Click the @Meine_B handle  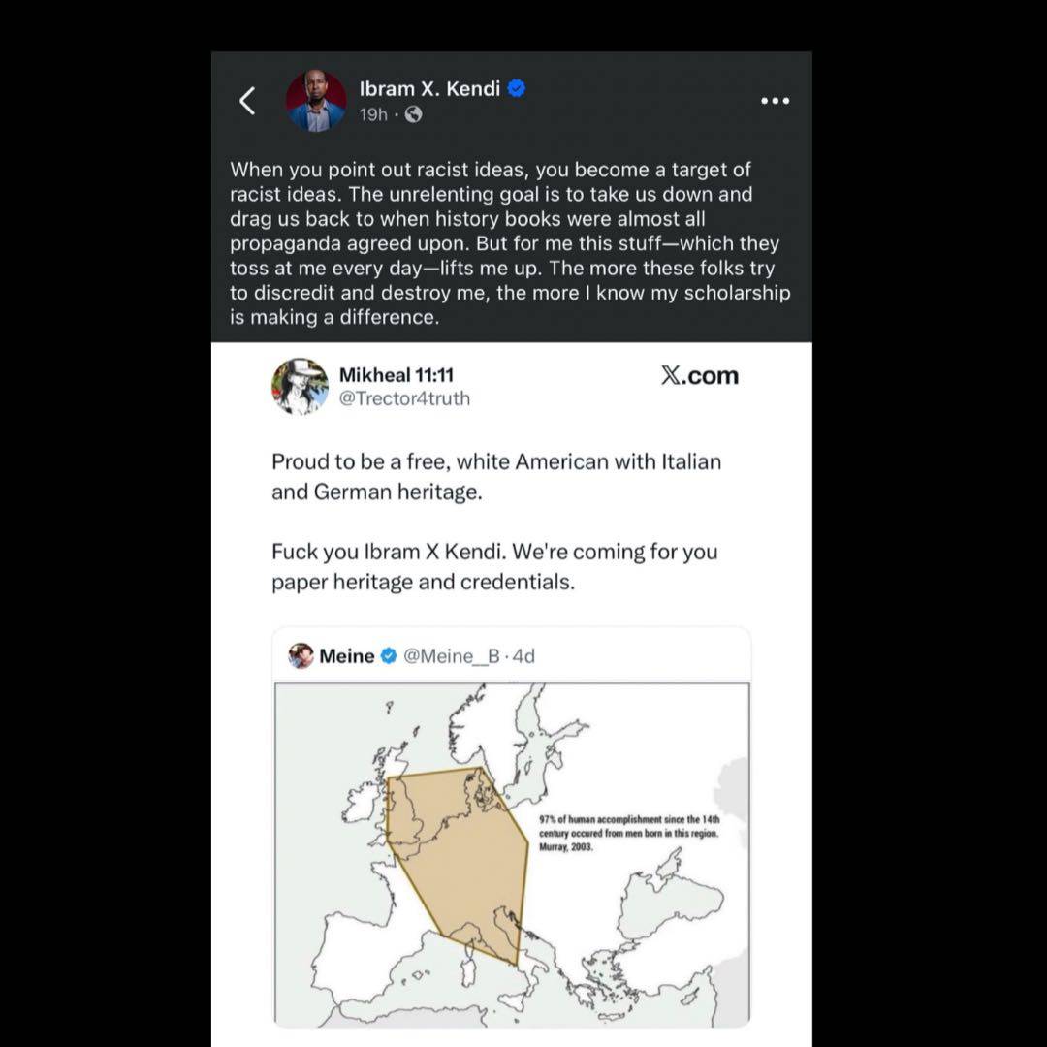coord(451,656)
